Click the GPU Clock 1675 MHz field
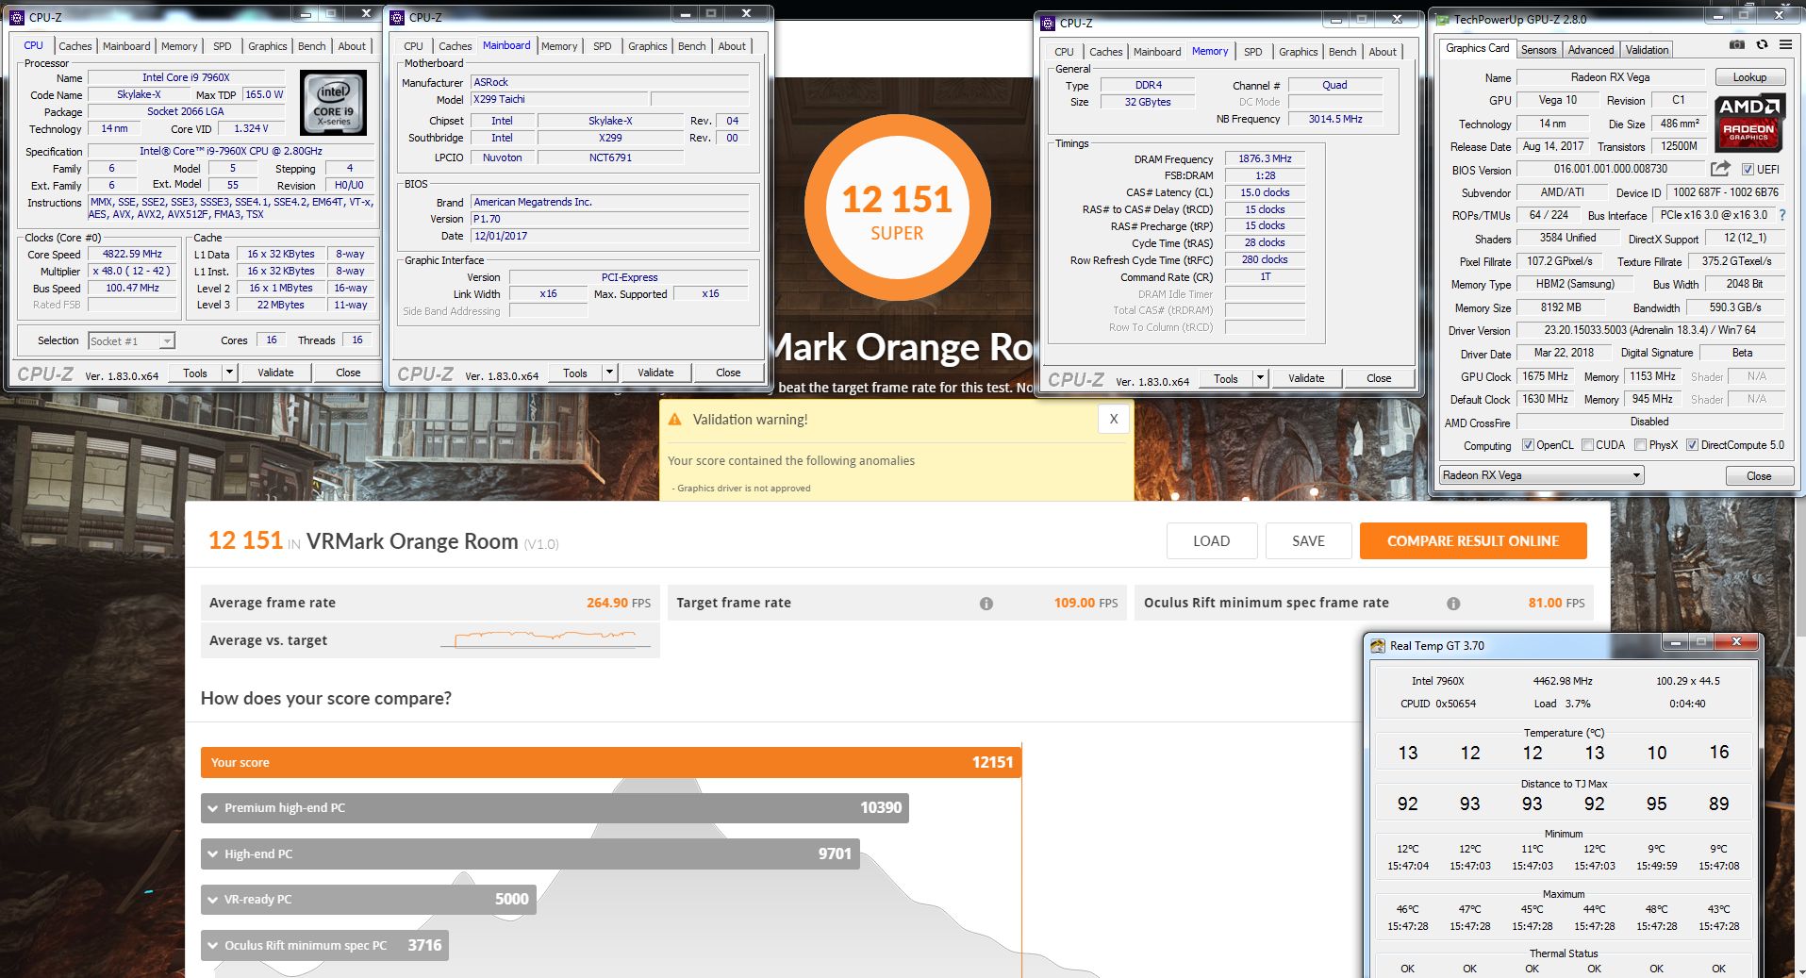1806x978 pixels. coord(1545,376)
